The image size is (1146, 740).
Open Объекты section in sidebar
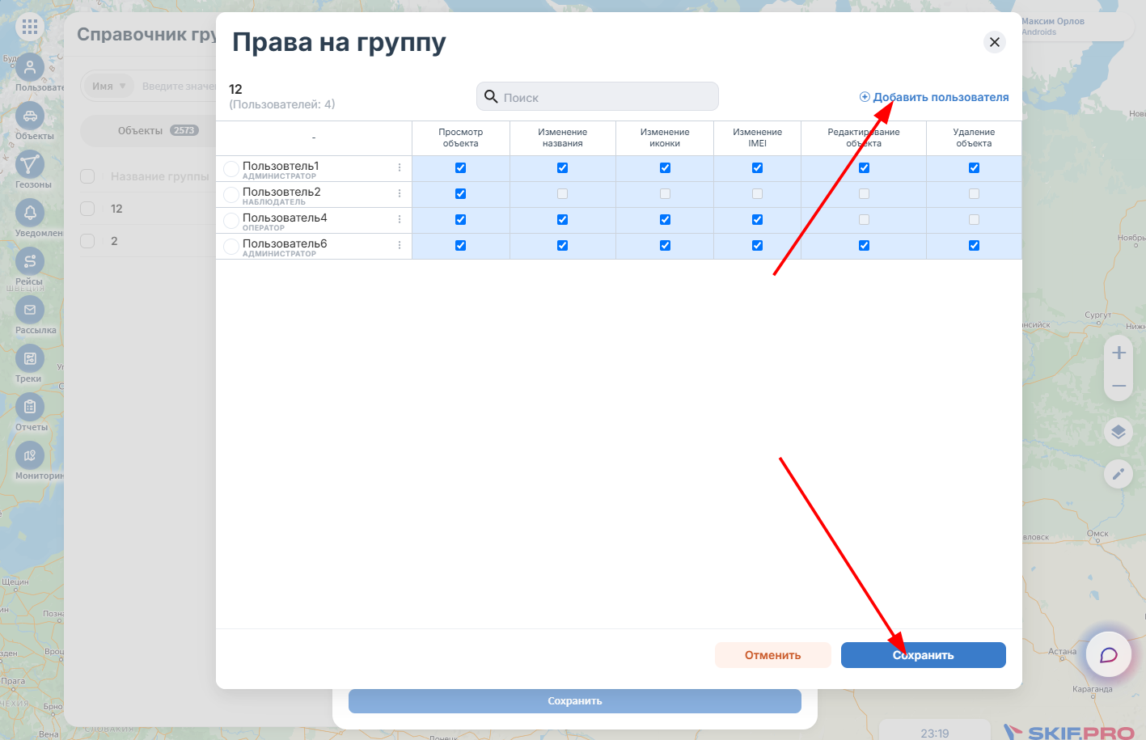pos(30,116)
